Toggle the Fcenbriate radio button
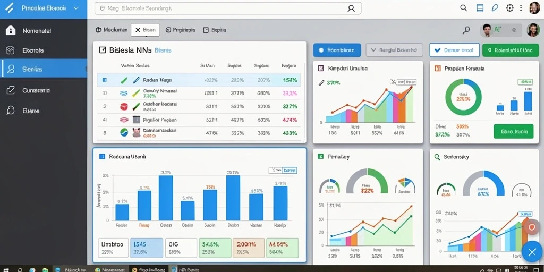The height and width of the screenshot is (272, 544). coord(320,50)
